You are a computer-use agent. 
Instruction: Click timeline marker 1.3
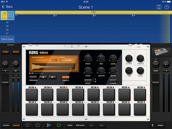pyautogui.click(x=95, y=15)
